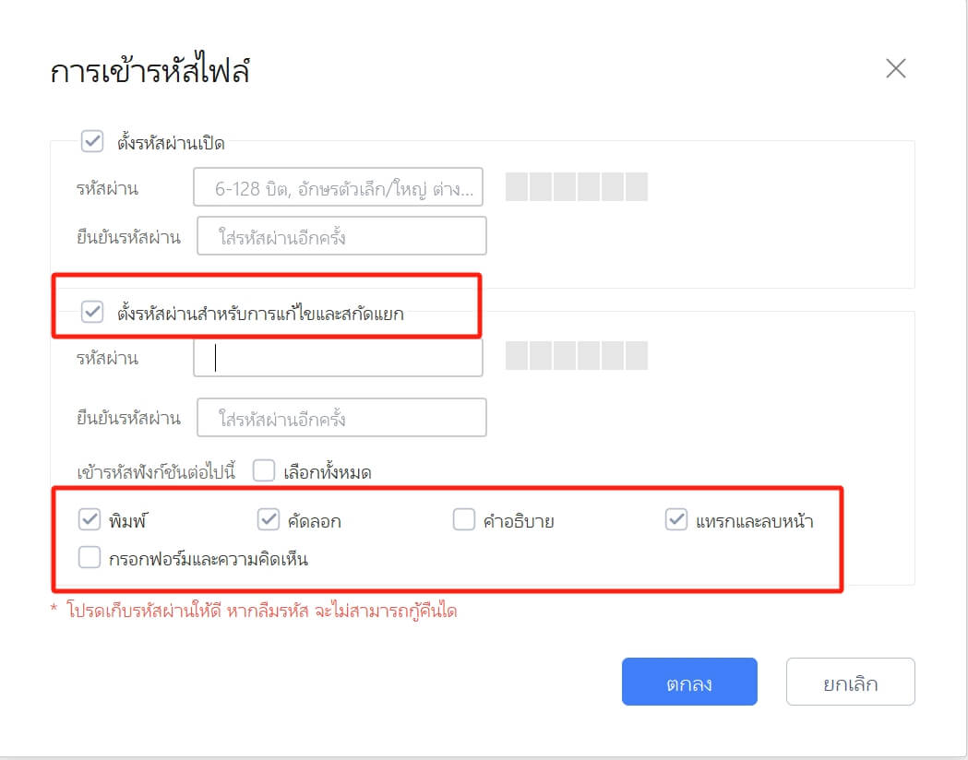
Task: Click the first "ยืนยันรหัสผ่าน" confirm field
Action: pyautogui.click(x=341, y=236)
